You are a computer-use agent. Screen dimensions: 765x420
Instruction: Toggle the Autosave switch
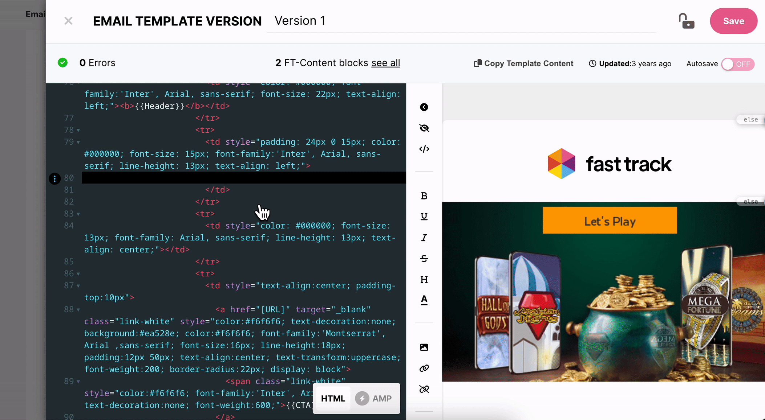point(737,64)
